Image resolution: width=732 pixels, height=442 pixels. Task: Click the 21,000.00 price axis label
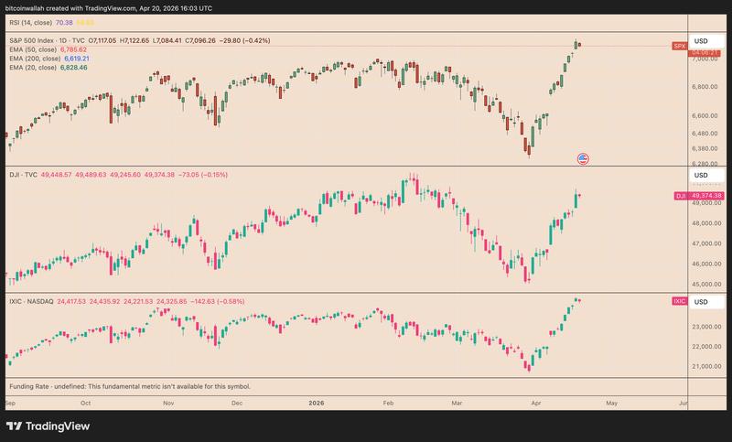(x=706, y=367)
